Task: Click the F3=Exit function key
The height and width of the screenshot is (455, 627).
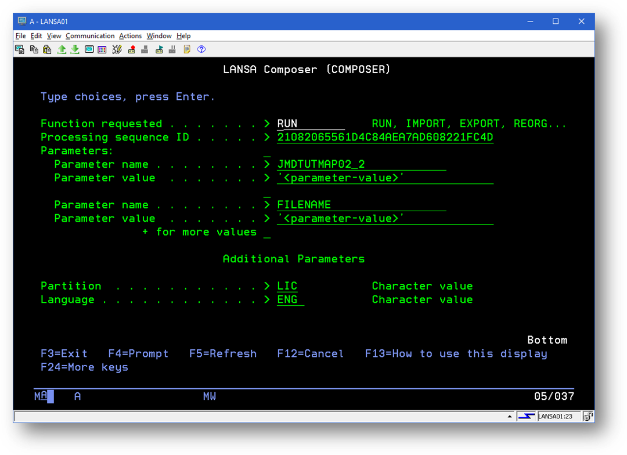Action: [x=64, y=354]
